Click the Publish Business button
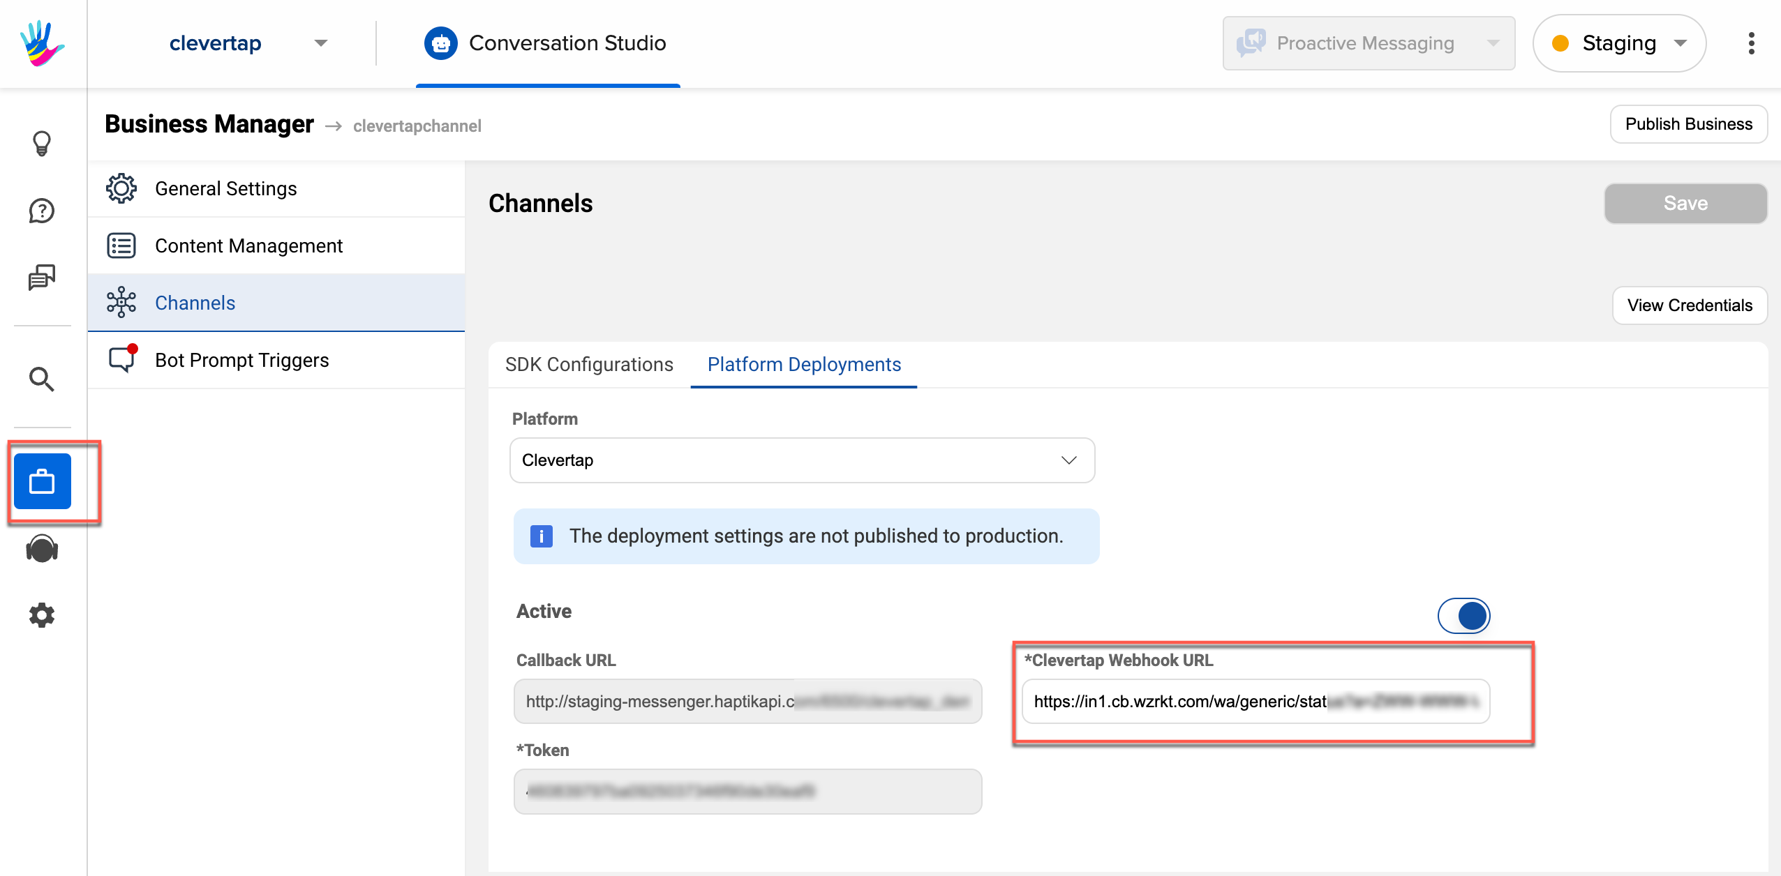Viewport: 1781px width, 876px height. pos(1689,124)
